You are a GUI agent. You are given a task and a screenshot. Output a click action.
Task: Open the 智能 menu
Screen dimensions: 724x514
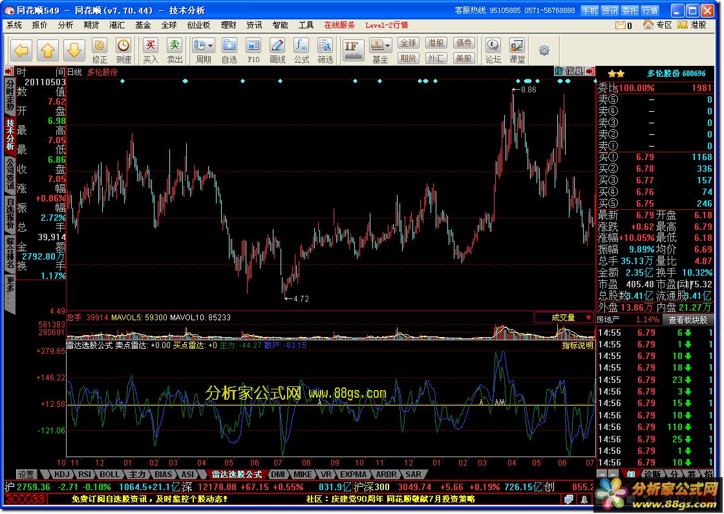280,25
